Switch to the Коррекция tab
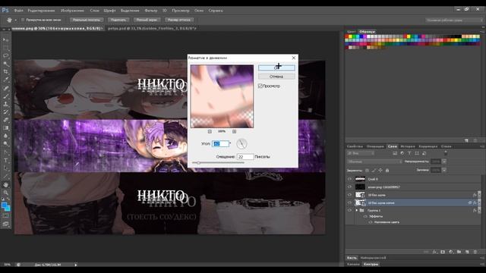 click(x=428, y=146)
